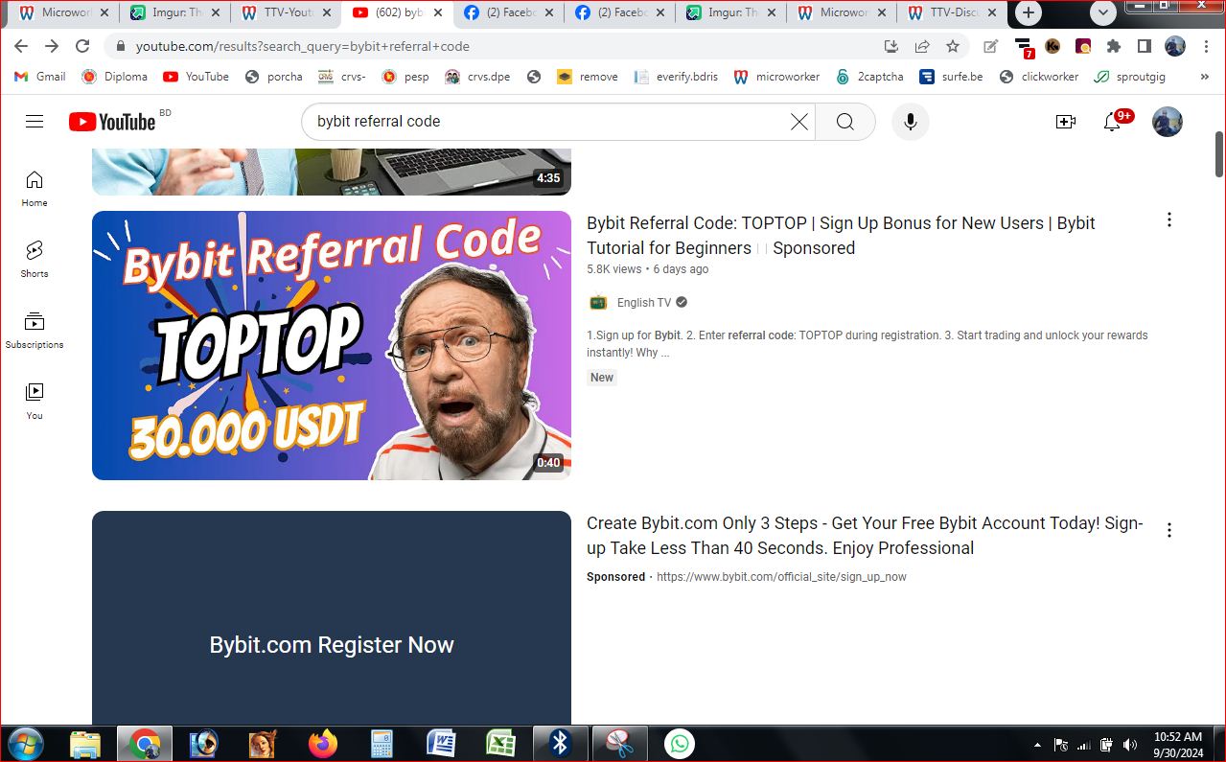
Task: Open the volume speaker tray icon
Action: click(x=1129, y=745)
